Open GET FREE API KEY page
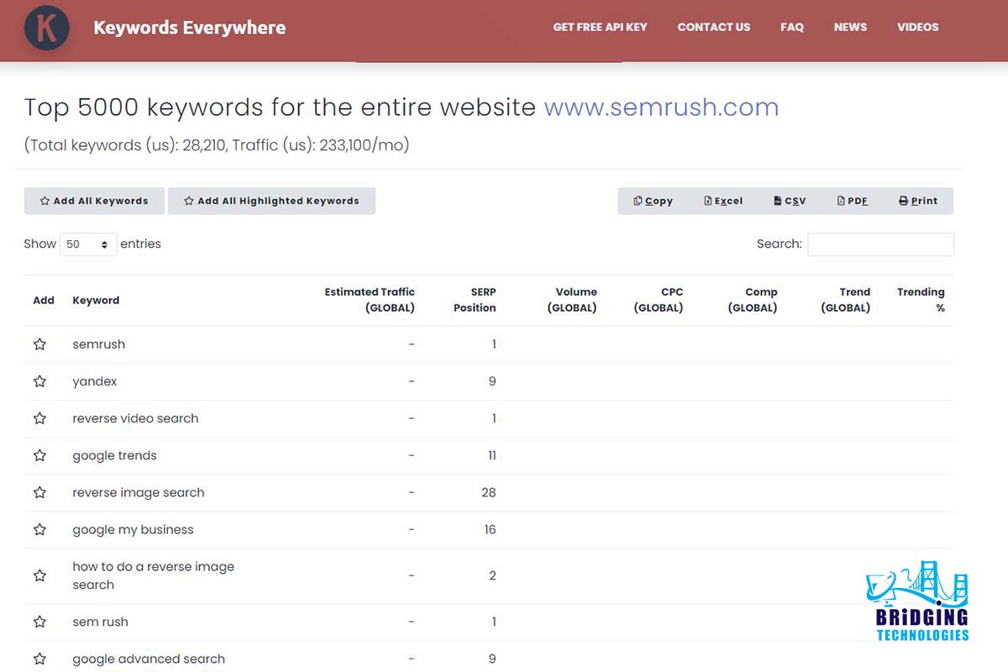 click(x=600, y=27)
